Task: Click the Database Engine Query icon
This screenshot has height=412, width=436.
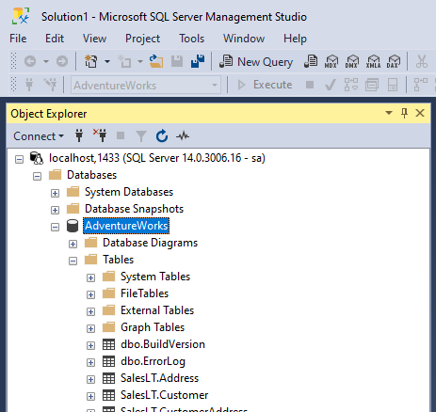Action: click(311, 61)
